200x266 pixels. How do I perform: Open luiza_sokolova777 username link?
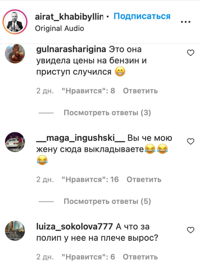tap(75, 227)
